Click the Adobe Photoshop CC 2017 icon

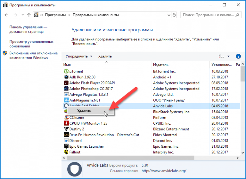pos(66,89)
